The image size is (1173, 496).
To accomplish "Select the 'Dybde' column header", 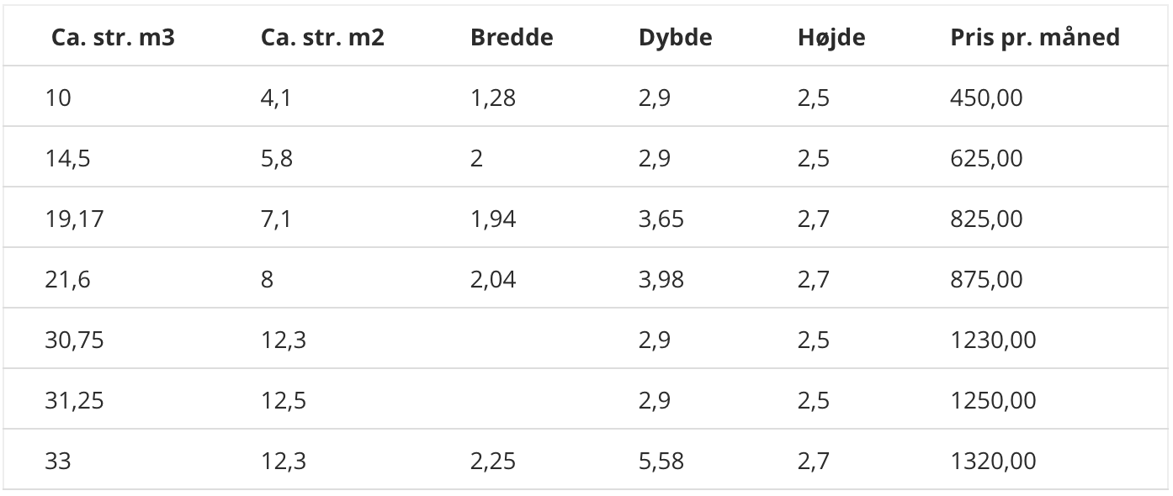I will [x=675, y=39].
